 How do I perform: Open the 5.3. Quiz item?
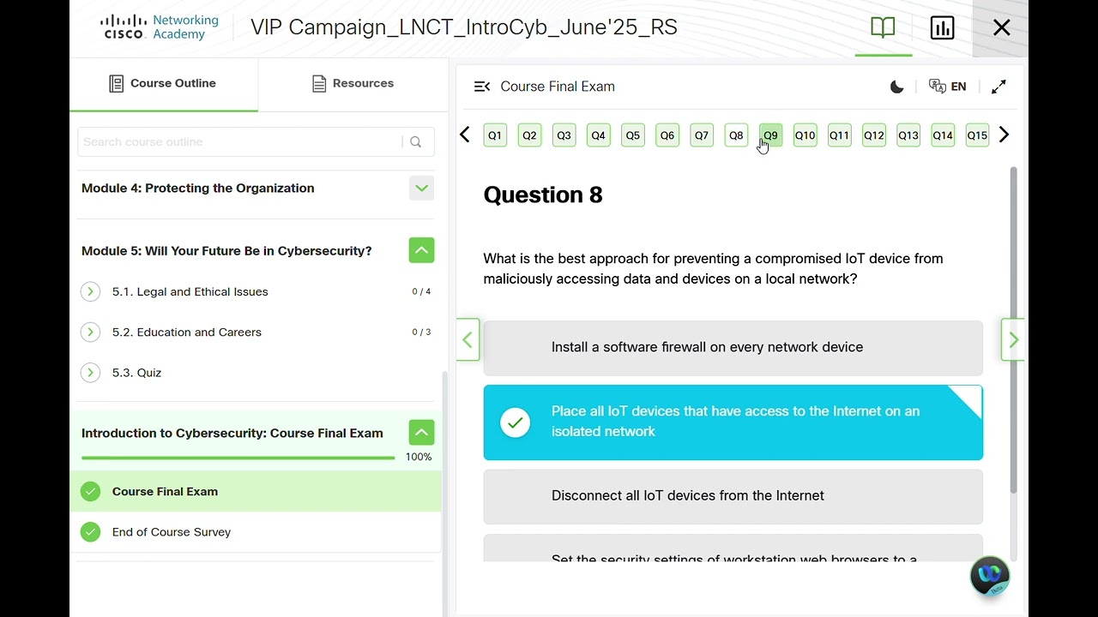[x=137, y=373]
